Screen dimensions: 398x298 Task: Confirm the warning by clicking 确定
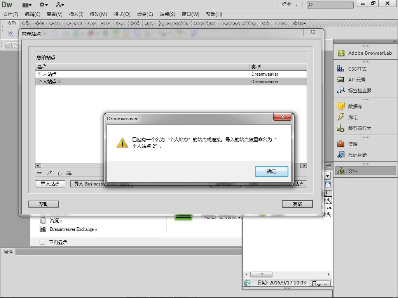(x=271, y=172)
